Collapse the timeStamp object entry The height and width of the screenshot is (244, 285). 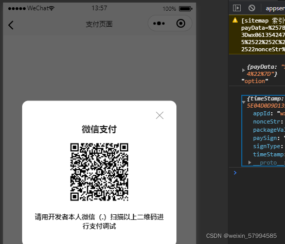click(x=243, y=103)
